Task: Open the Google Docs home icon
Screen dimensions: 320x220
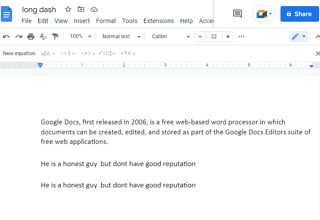Action: point(7,14)
